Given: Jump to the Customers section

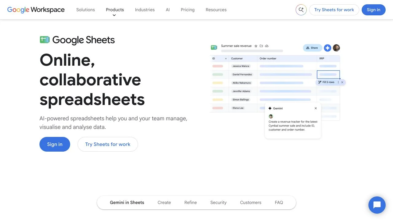Looking at the screenshot, I should [x=251, y=203].
